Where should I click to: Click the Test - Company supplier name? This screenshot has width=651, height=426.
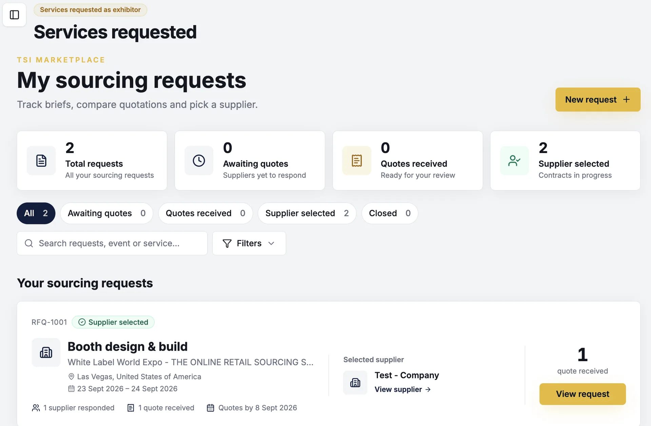(407, 375)
